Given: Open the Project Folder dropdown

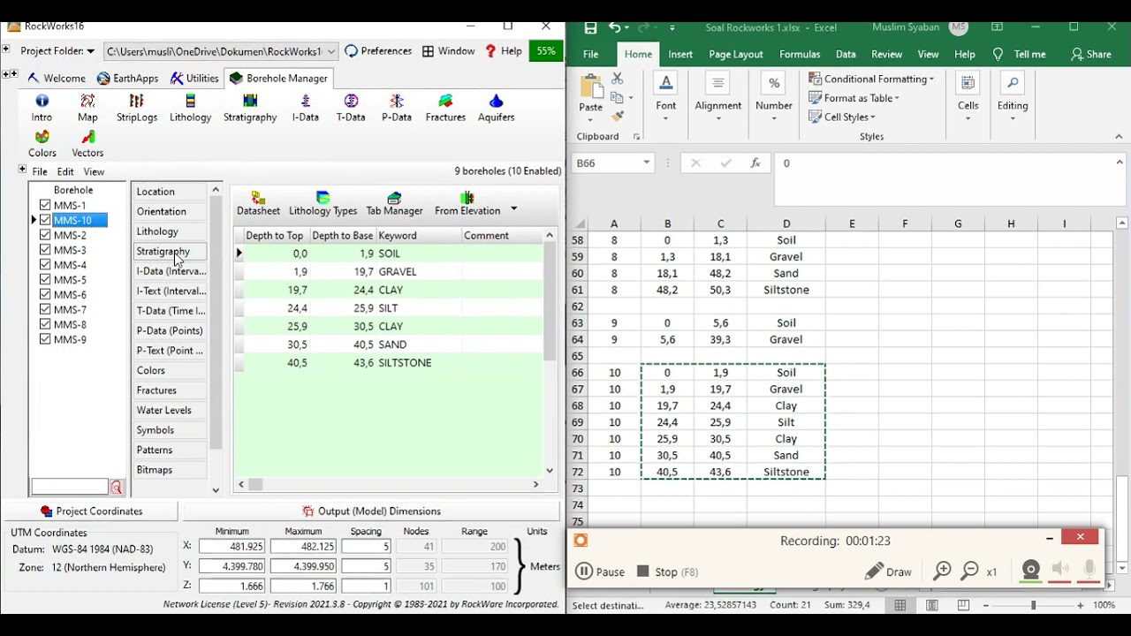Looking at the screenshot, I should 57,51.
